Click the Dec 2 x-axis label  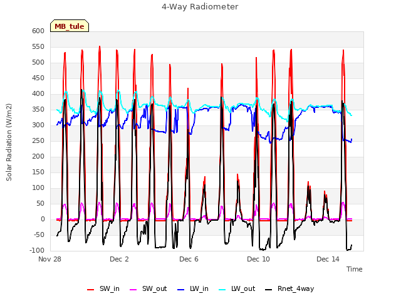tap(119, 259)
